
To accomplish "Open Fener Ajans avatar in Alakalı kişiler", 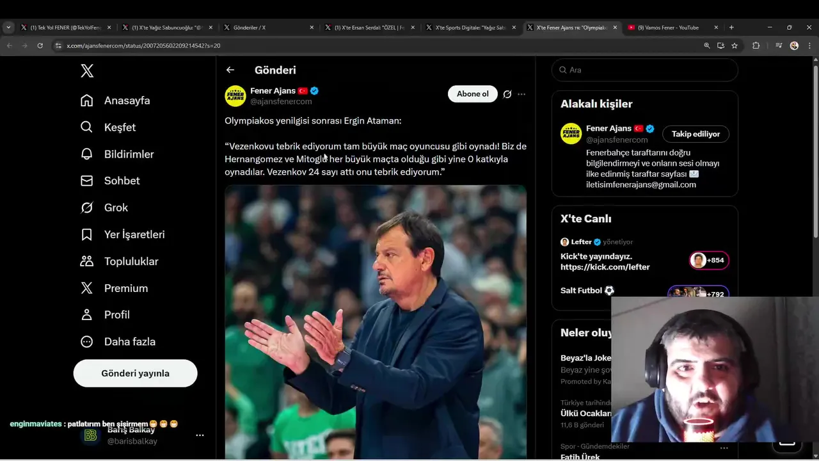I will (x=571, y=134).
